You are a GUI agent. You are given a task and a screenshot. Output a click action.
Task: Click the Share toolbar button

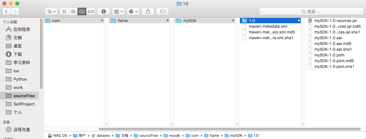tap(148, 11)
